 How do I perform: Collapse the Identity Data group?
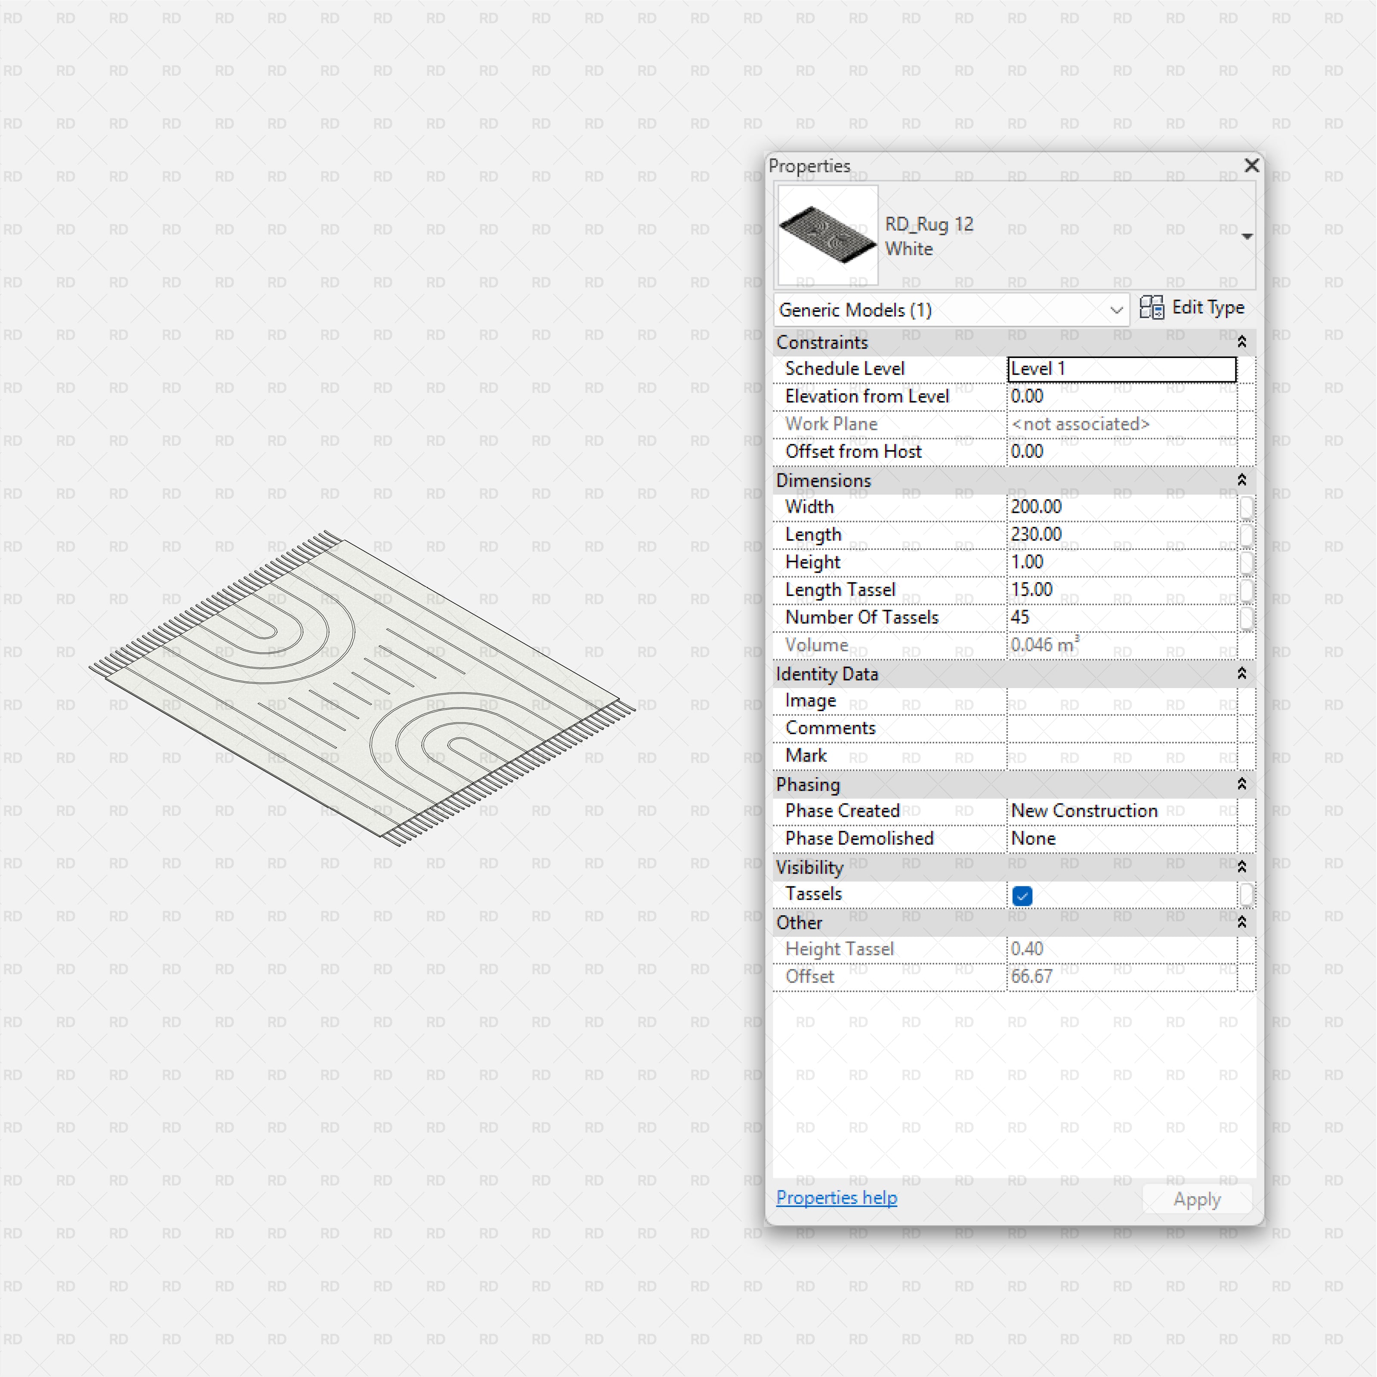tap(1241, 673)
